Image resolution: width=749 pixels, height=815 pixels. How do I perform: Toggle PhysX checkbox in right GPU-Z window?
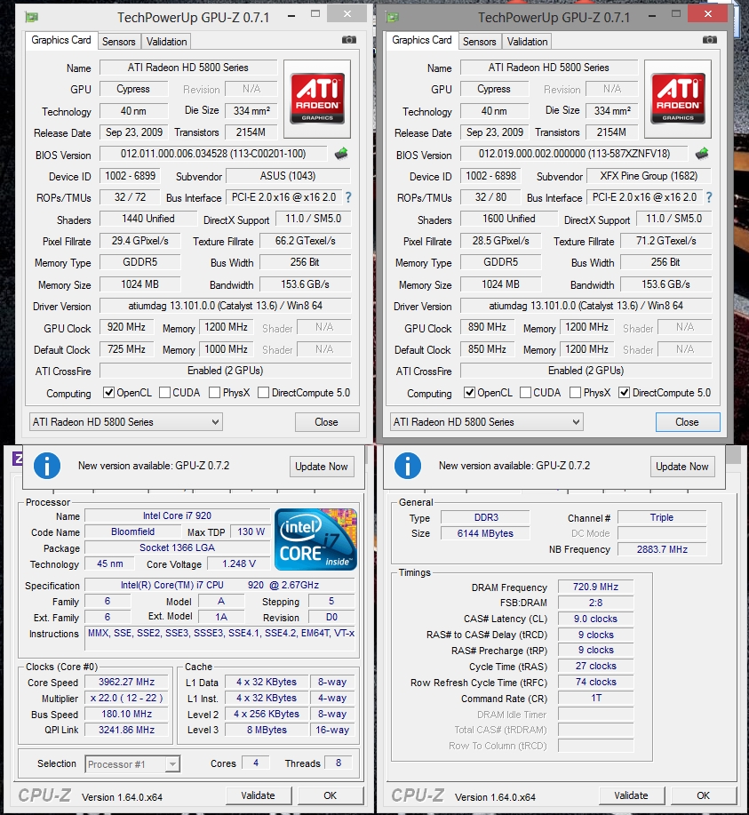tap(575, 393)
